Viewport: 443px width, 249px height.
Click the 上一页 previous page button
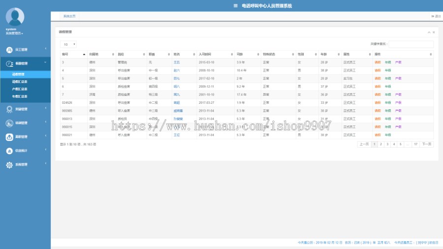[x=364, y=144]
